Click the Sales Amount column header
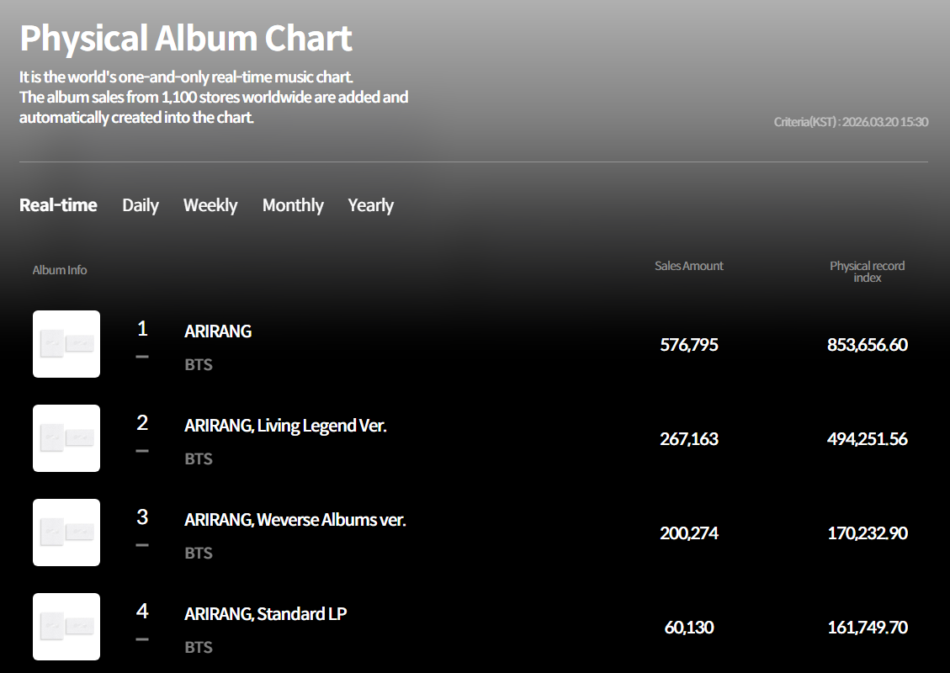This screenshot has height=673, width=950. click(689, 266)
